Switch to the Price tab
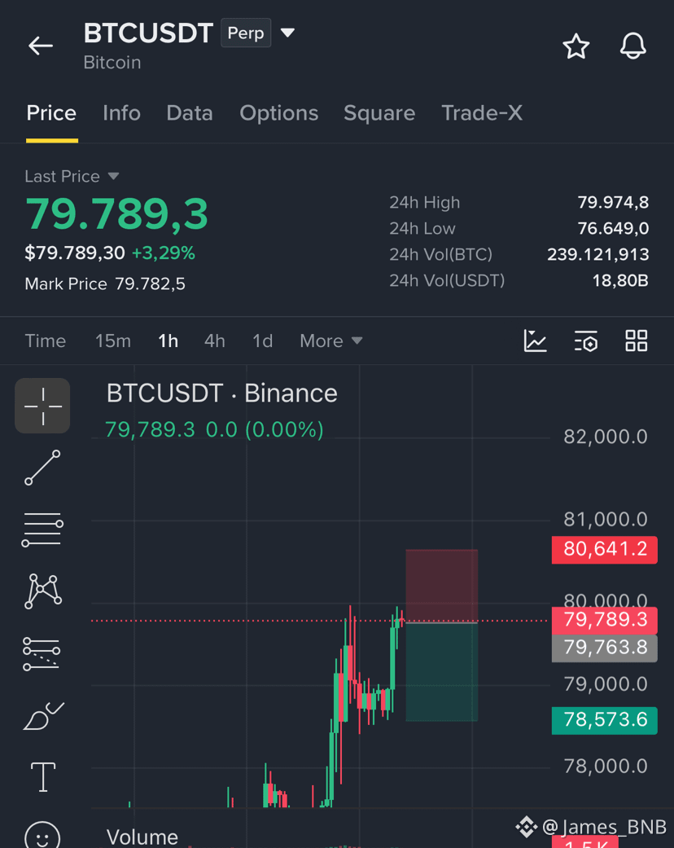Screen dimensions: 674x848 click(x=51, y=113)
